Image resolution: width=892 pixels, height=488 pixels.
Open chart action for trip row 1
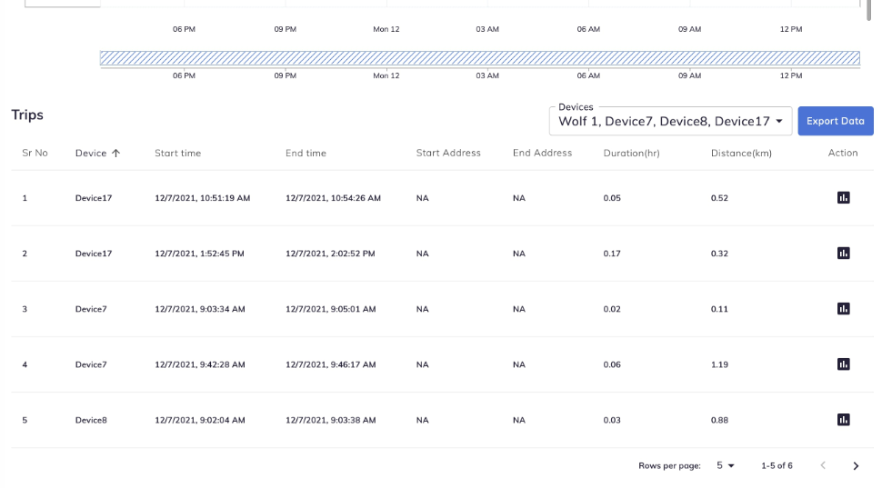(843, 197)
